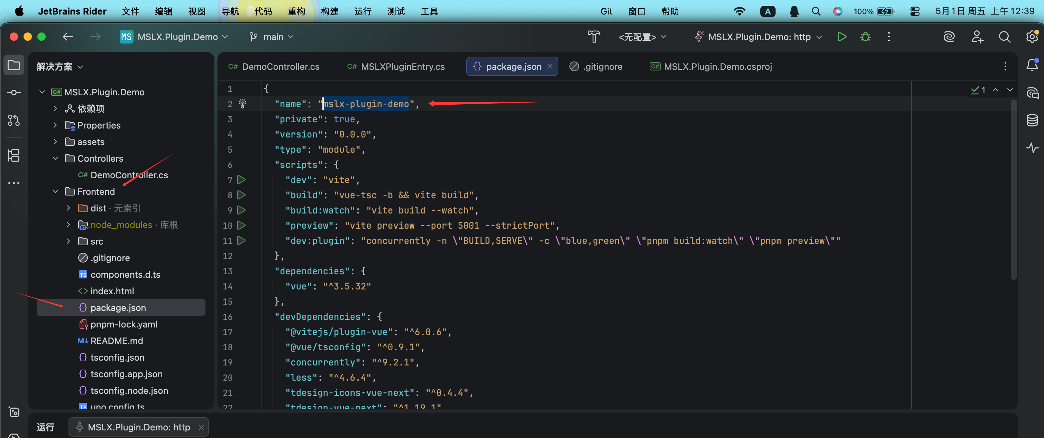The width and height of the screenshot is (1044, 438).
Task: Open the MSLX.Plugin.Demo project dropdown
Action: click(174, 37)
